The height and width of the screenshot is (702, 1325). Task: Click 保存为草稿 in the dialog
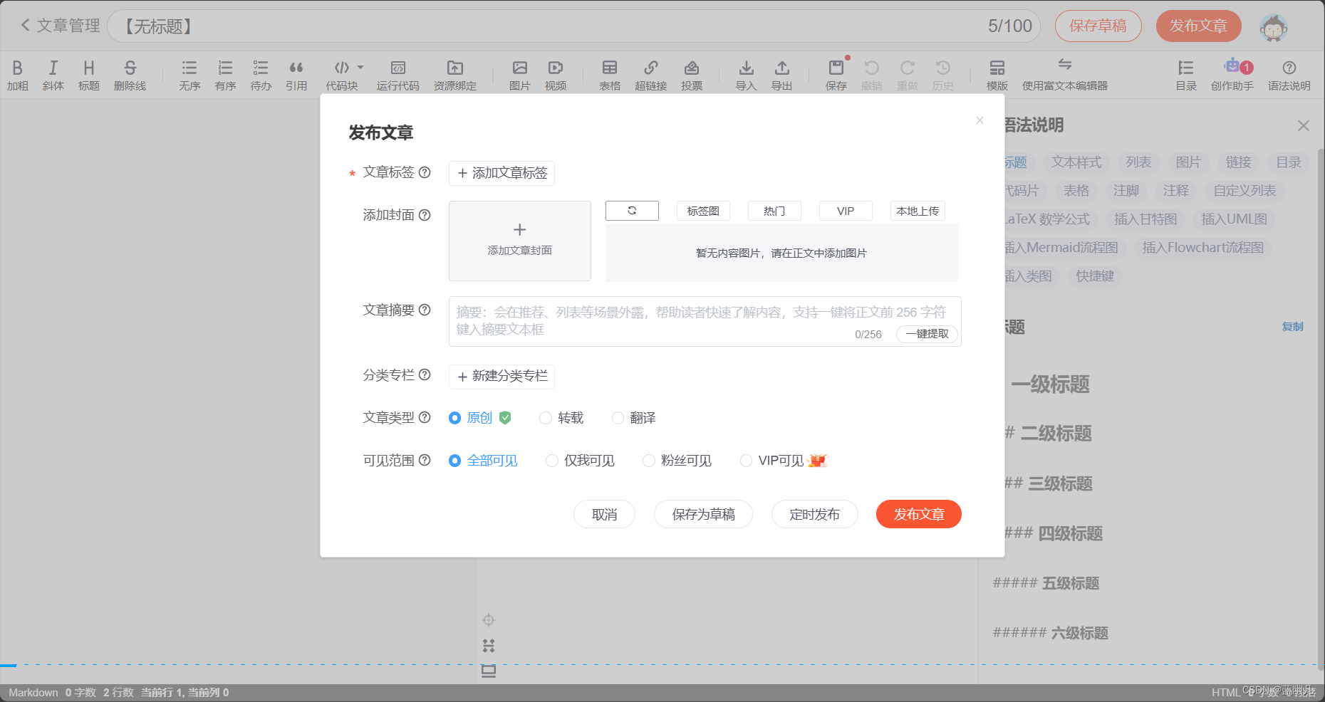pyautogui.click(x=703, y=514)
